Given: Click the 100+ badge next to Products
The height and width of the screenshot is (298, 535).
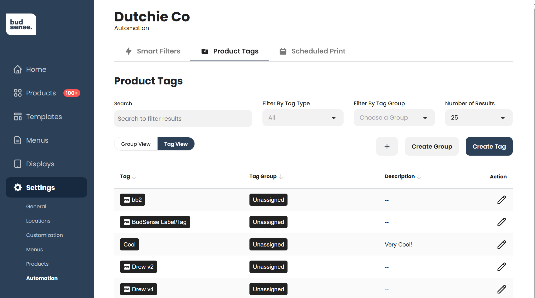Looking at the screenshot, I should (x=72, y=93).
